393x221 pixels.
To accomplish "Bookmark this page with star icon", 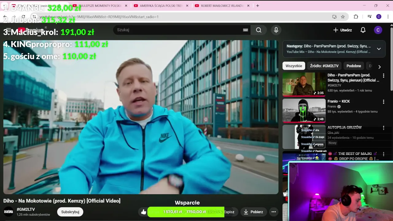I will tap(343, 17).
